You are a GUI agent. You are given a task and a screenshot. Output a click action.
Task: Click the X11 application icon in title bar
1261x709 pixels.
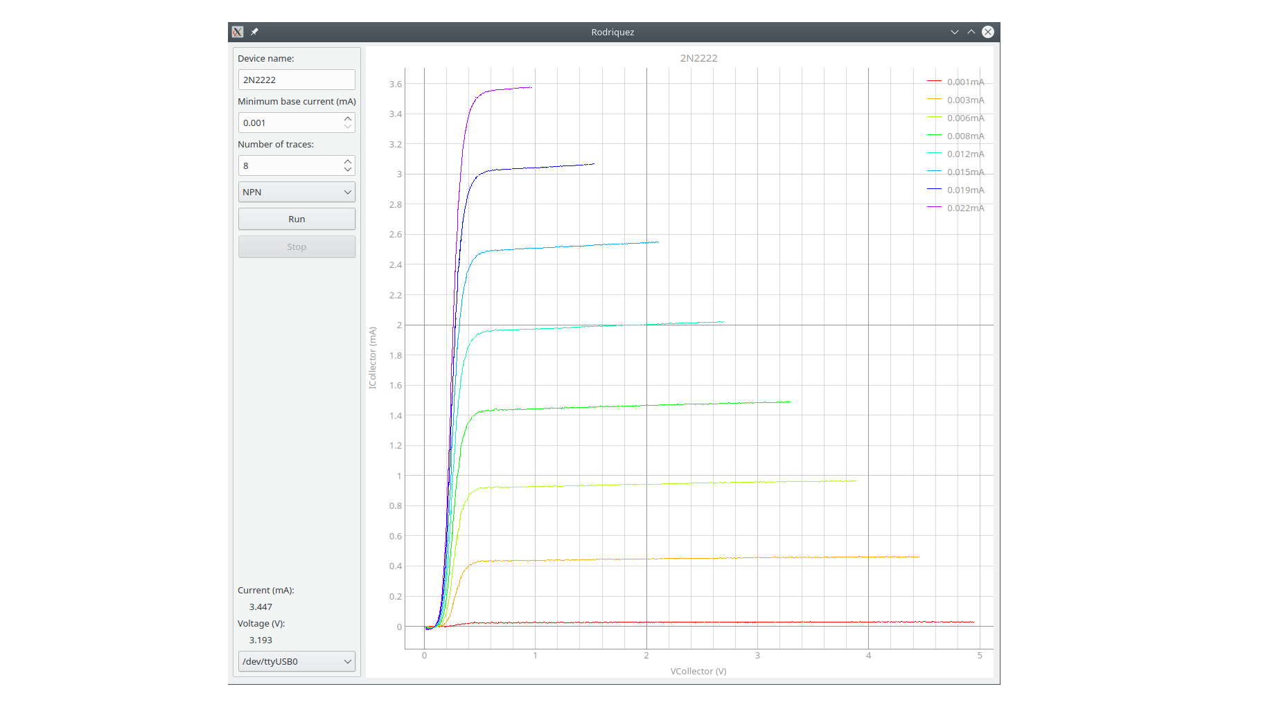click(x=238, y=32)
